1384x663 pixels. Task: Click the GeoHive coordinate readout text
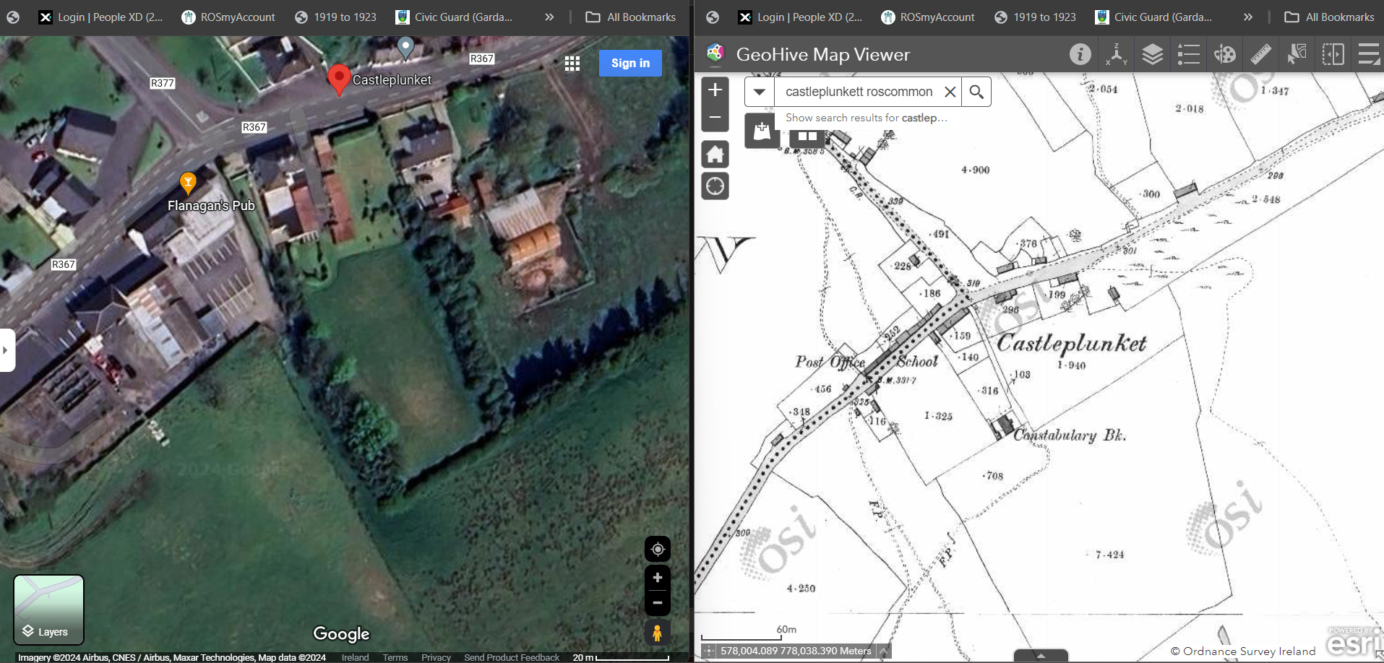coord(796,651)
